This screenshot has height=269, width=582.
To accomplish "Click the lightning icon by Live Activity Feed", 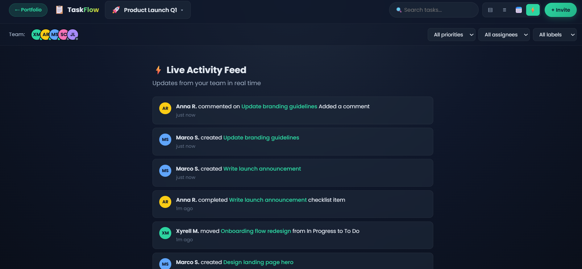I will 158,70.
